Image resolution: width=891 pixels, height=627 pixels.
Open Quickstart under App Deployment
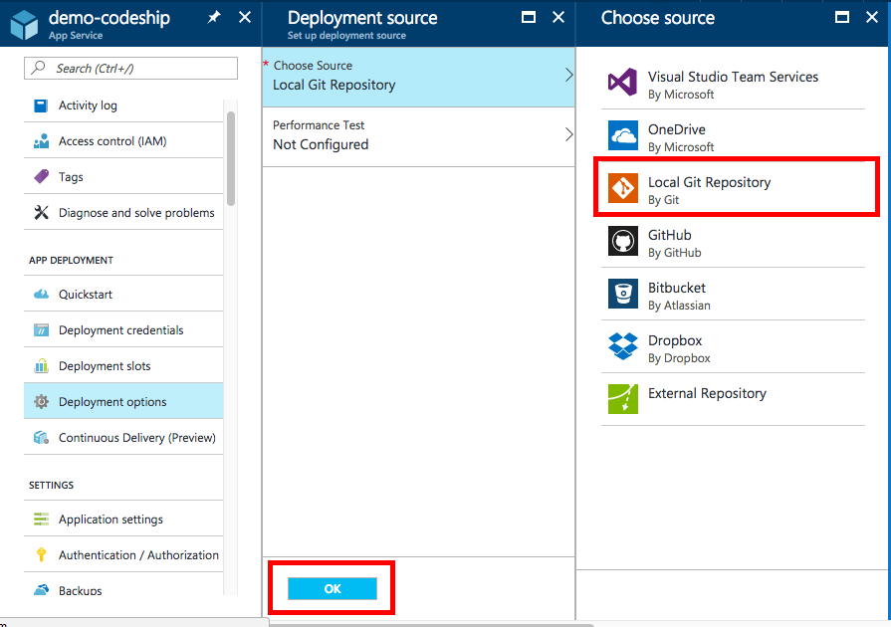coord(123,295)
